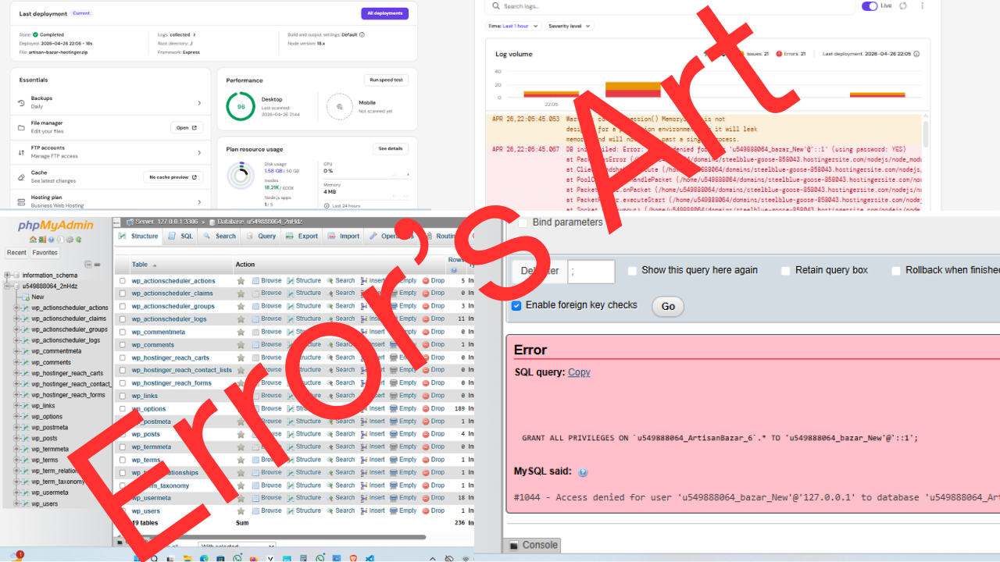The image size is (1000, 562).
Task: Open the Time: Last 1 hour dropdown
Action: [513, 26]
